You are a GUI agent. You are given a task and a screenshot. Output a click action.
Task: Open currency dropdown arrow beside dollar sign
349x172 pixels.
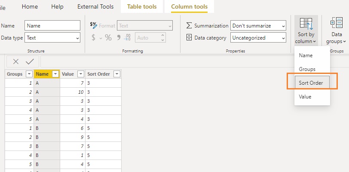coord(101,38)
